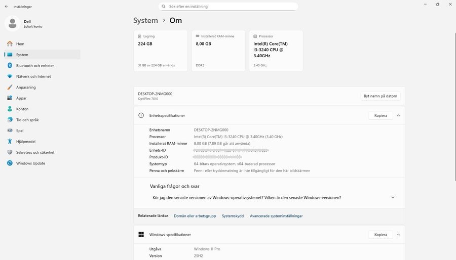The height and width of the screenshot is (260, 456).
Task: Click Byt namn på datorn button
Action: pos(381,96)
